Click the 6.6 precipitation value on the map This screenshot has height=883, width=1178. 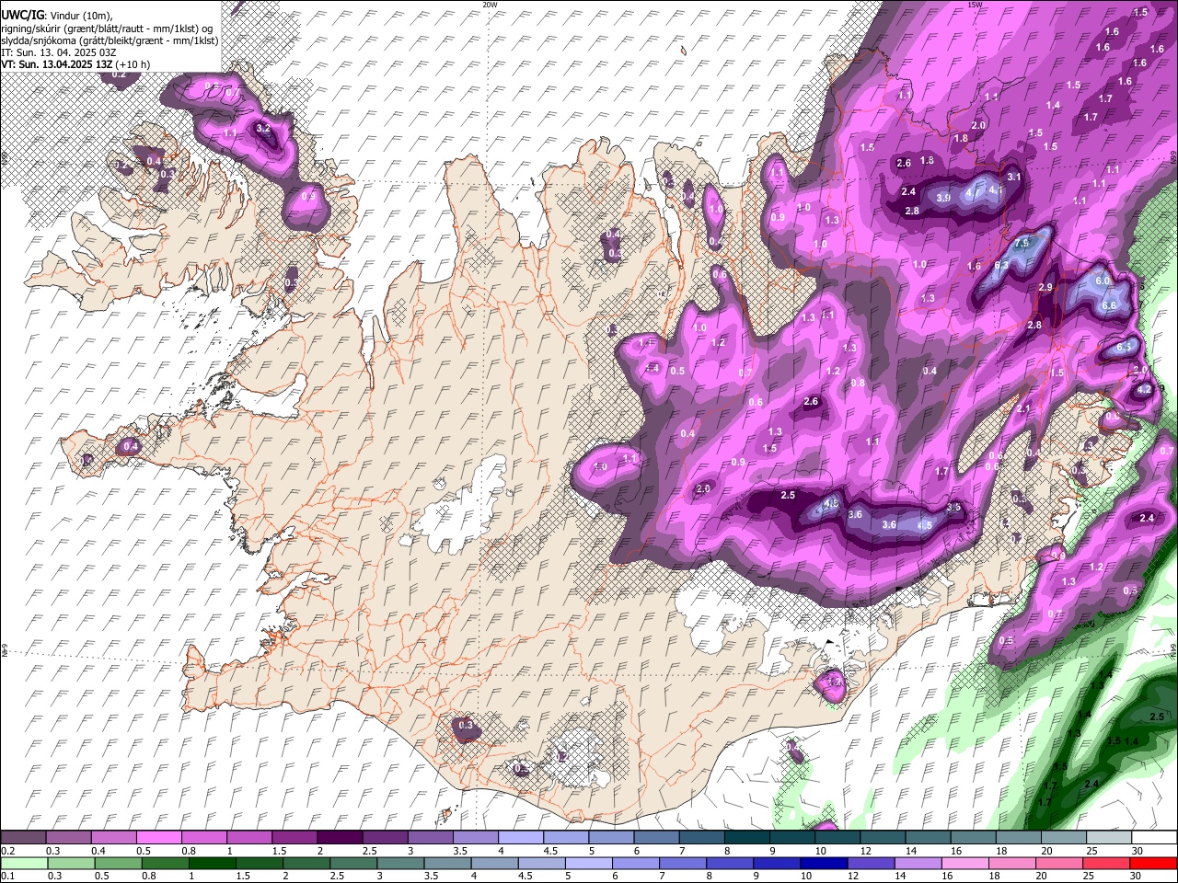click(x=1109, y=305)
